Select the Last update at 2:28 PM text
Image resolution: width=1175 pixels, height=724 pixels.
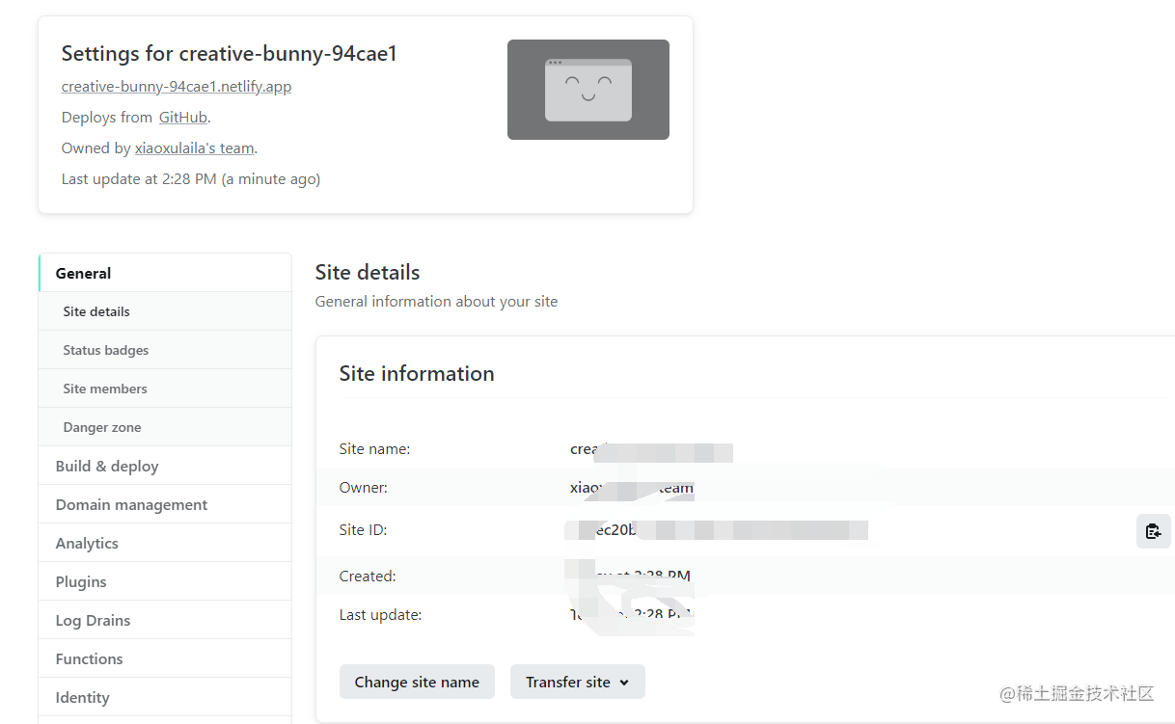tap(191, 179)
